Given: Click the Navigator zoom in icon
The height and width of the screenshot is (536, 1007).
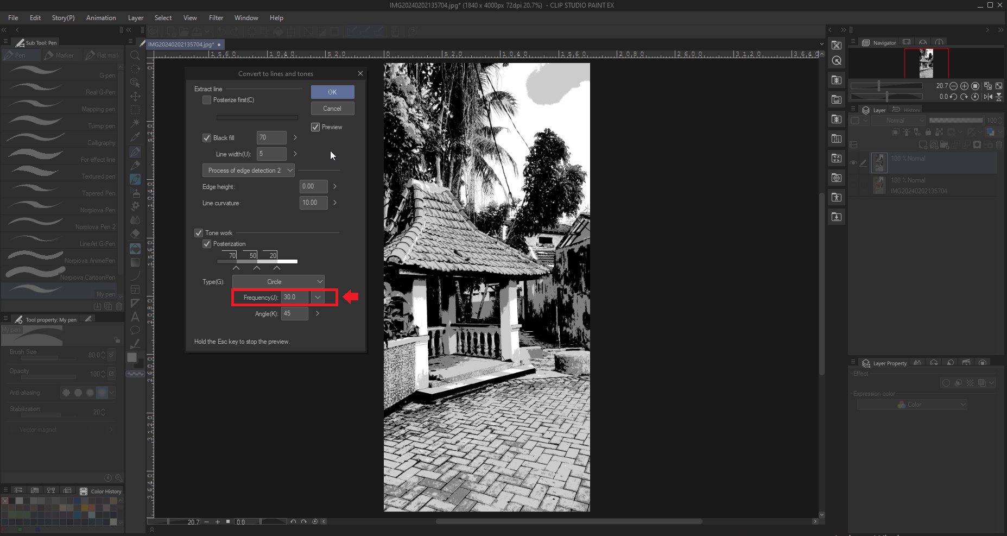Looking at the screenshot, I should 964,86.
